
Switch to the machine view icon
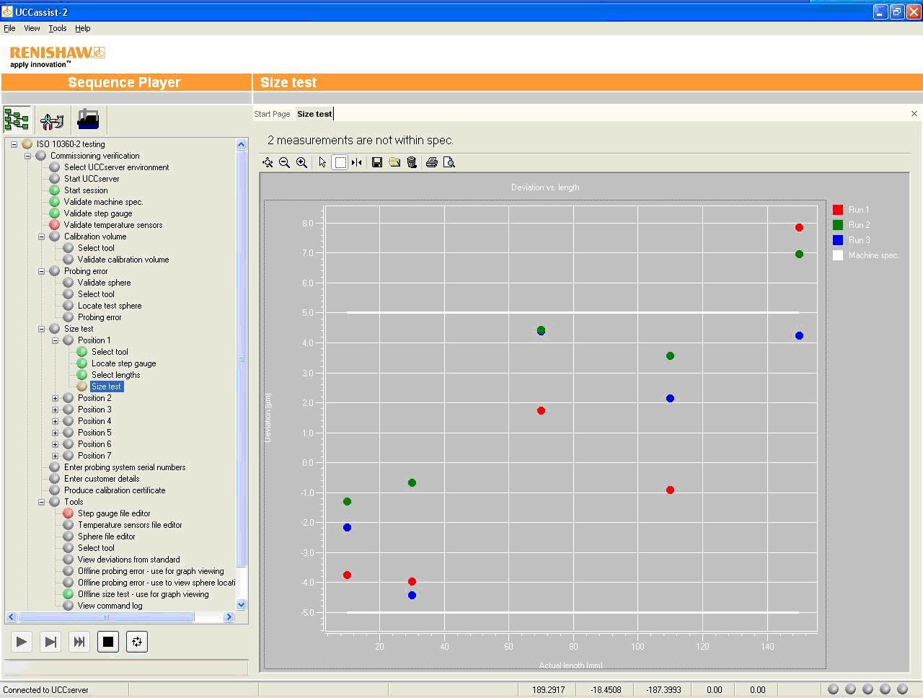(x=88, y=120)
